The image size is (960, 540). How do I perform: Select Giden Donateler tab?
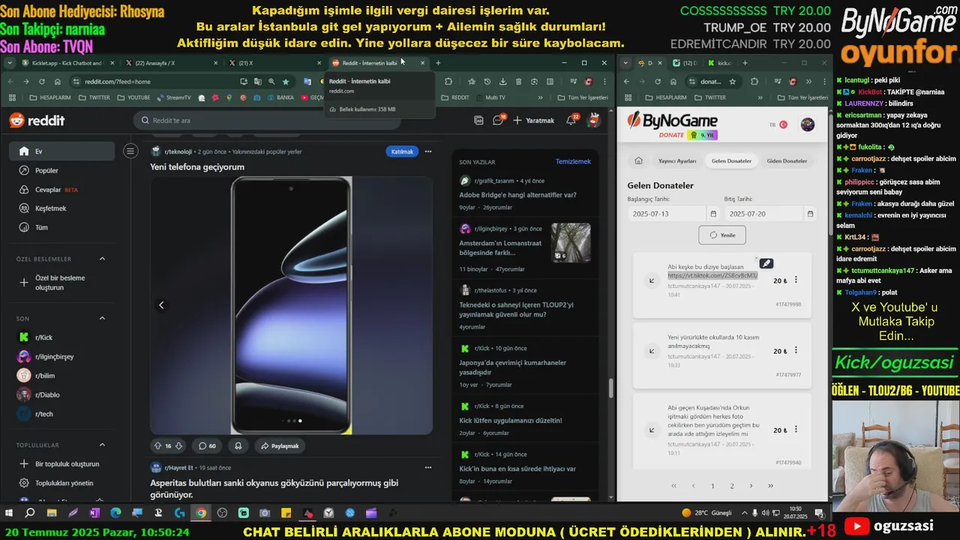787,160
